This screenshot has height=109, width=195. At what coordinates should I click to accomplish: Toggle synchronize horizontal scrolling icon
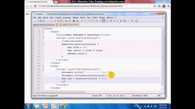[92, 21]
